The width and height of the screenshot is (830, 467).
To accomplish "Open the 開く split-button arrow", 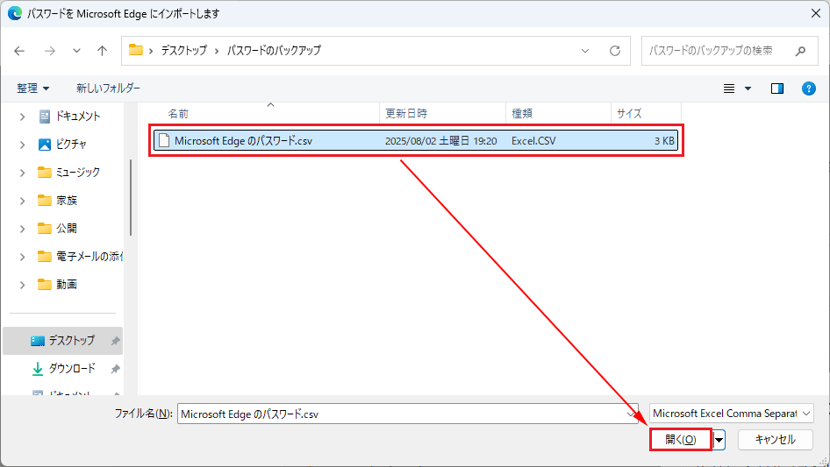I will 719,440.
